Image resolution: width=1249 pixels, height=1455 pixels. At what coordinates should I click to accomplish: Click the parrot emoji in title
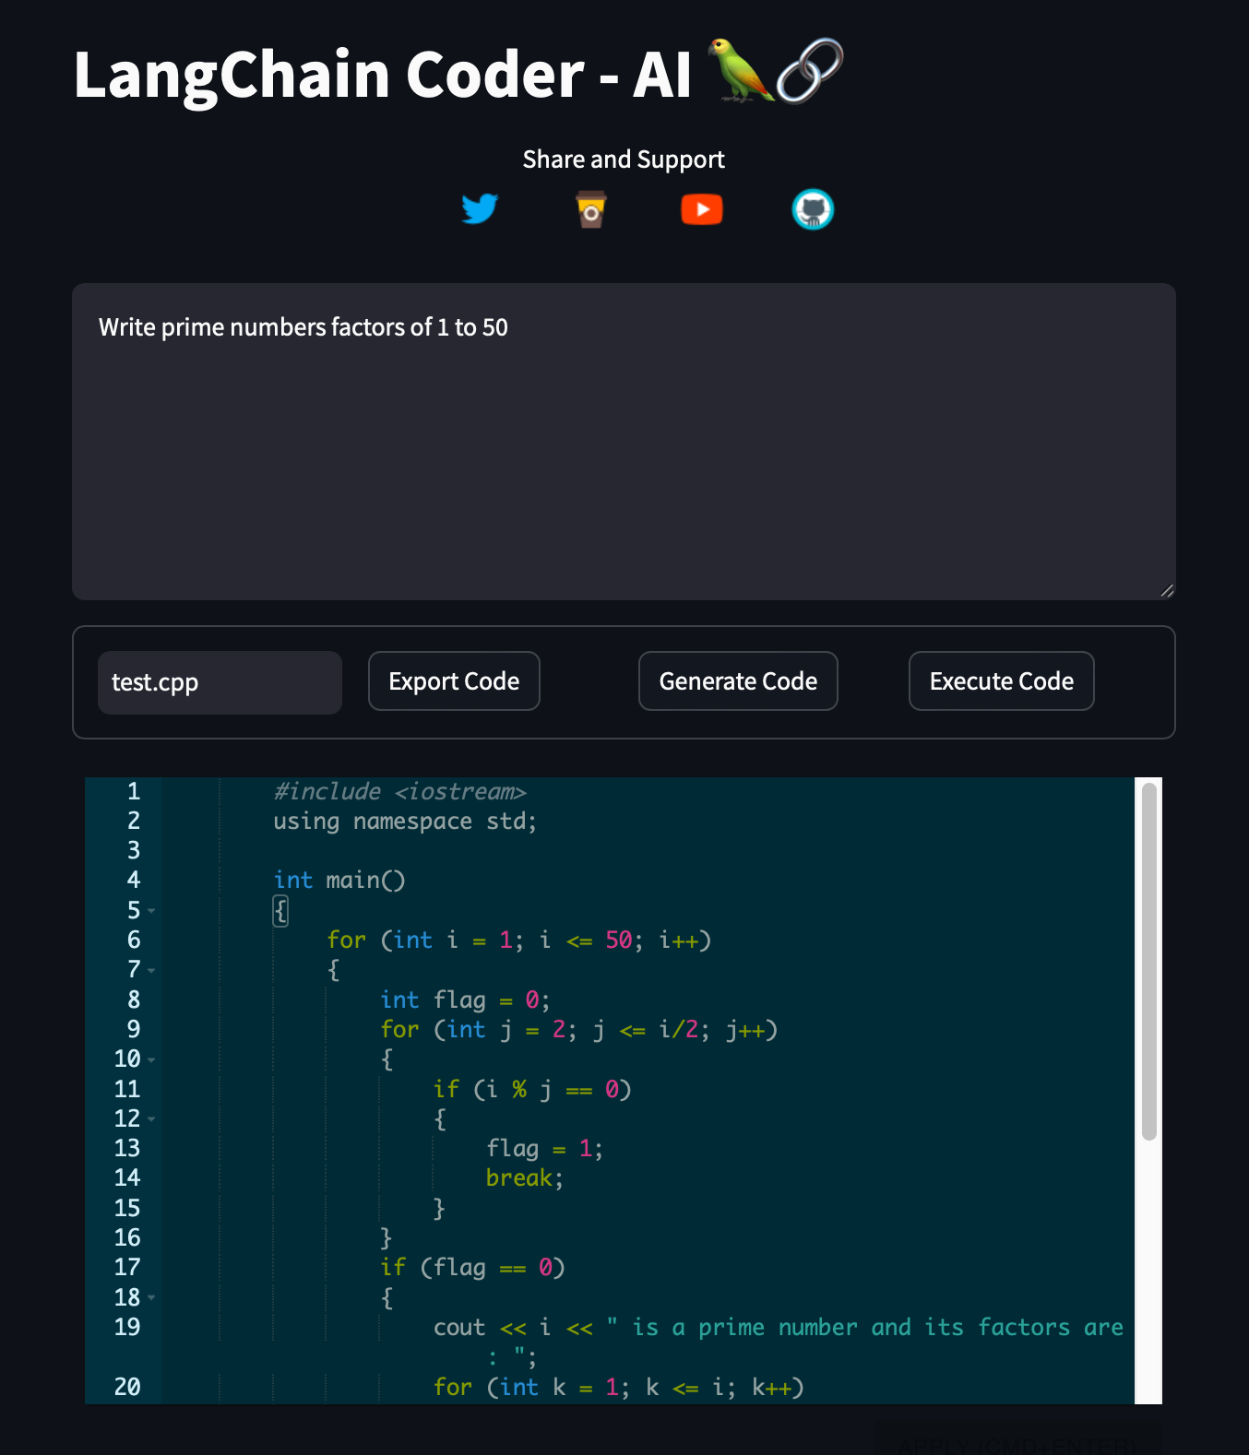[x=738, y=71]
